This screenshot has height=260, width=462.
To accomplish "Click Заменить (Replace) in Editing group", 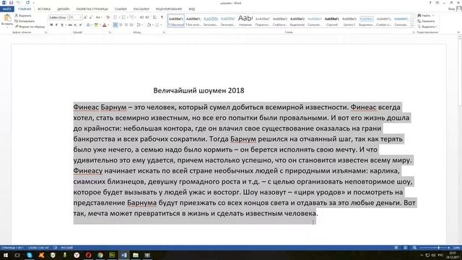I will click(x=426, y=21).
